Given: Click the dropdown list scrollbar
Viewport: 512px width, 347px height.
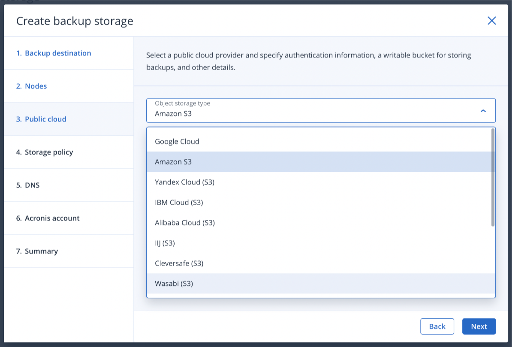Looking at the screenshot, I should [493, 178].
